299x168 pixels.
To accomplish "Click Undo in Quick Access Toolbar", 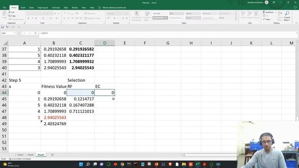I will pyautogui.click(x=7, y=27).
